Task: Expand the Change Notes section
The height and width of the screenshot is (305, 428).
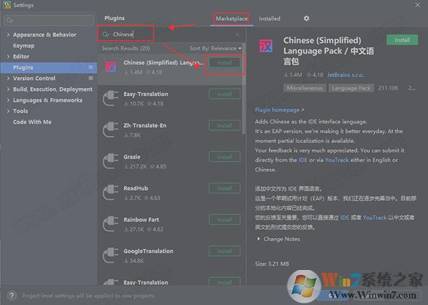Action: 258,239
